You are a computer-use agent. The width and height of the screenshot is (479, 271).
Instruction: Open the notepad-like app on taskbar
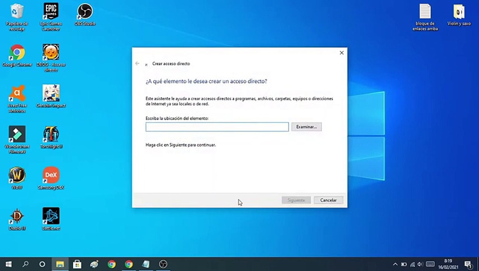point(146,264)
